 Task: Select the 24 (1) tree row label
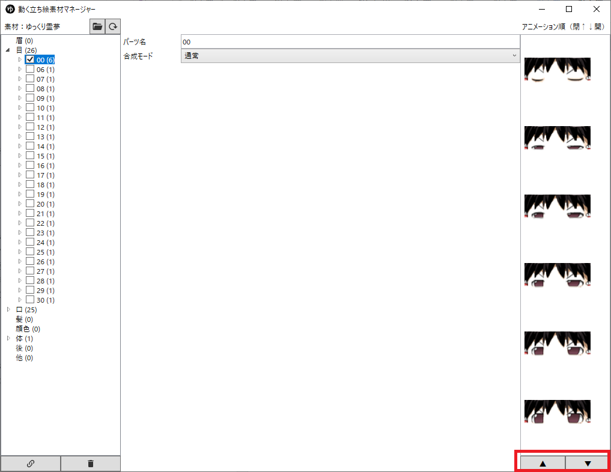coord(46,242)
